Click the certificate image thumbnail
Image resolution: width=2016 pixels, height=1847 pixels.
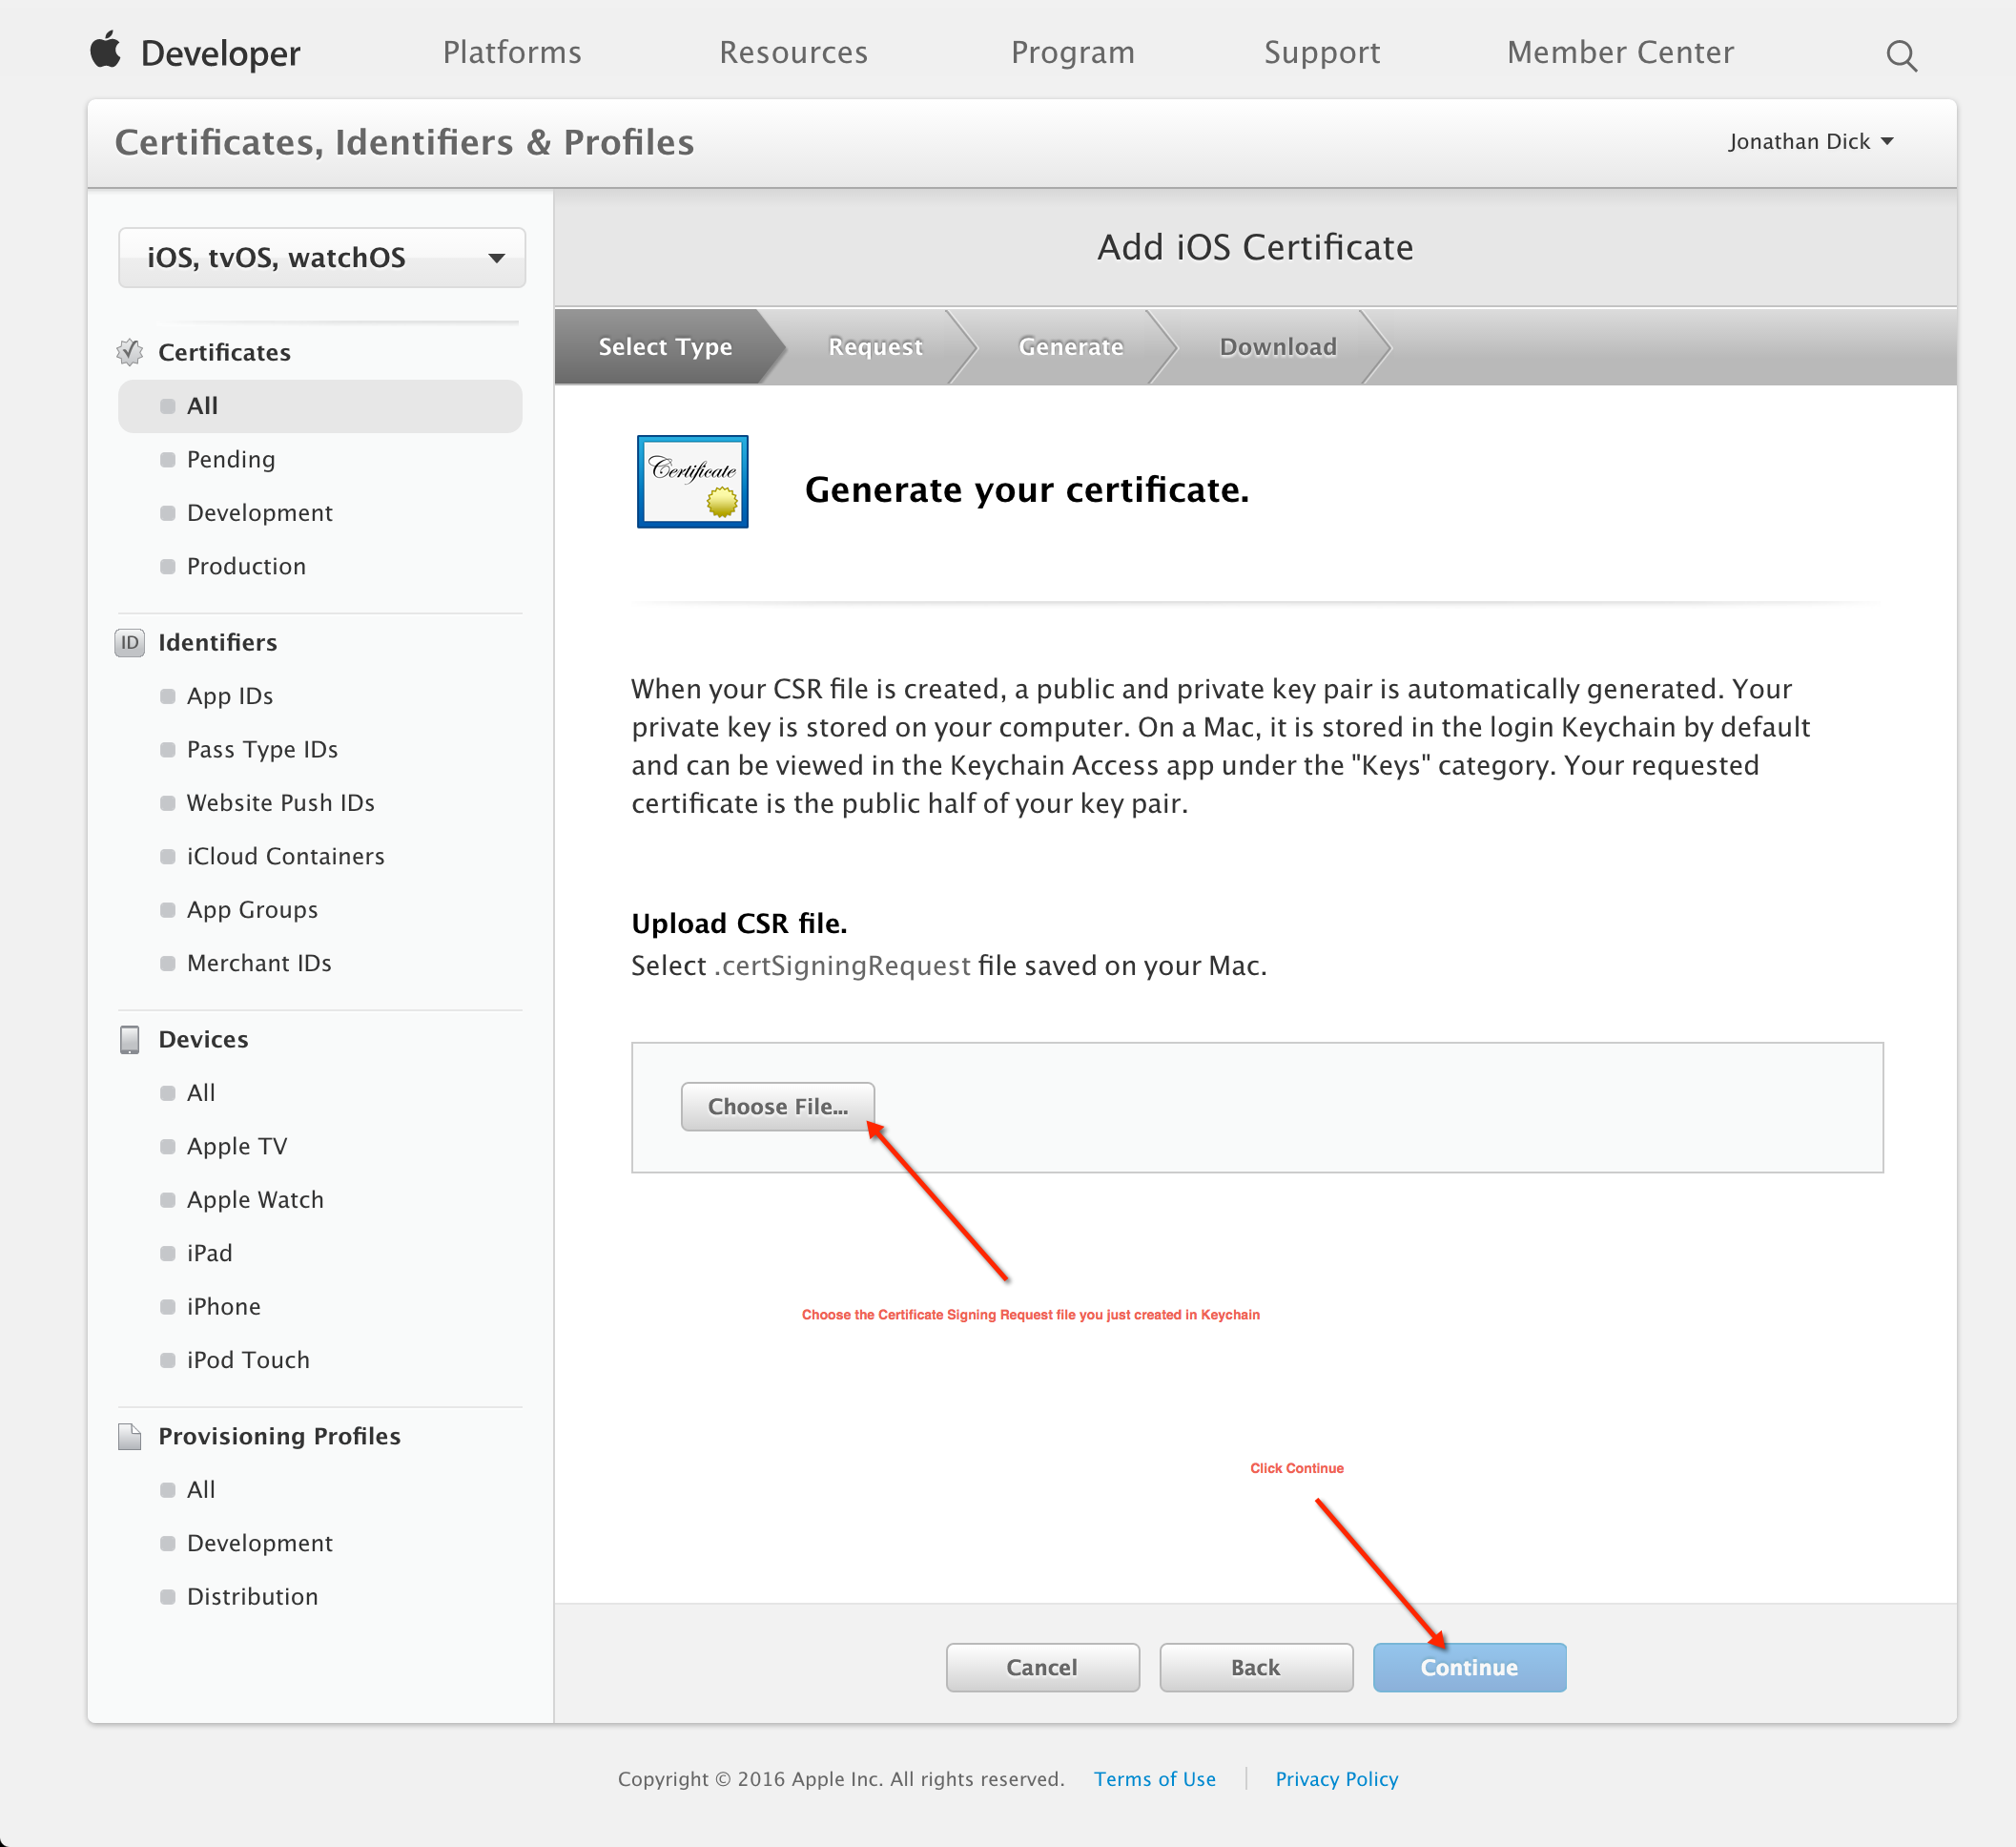point(692,481)
